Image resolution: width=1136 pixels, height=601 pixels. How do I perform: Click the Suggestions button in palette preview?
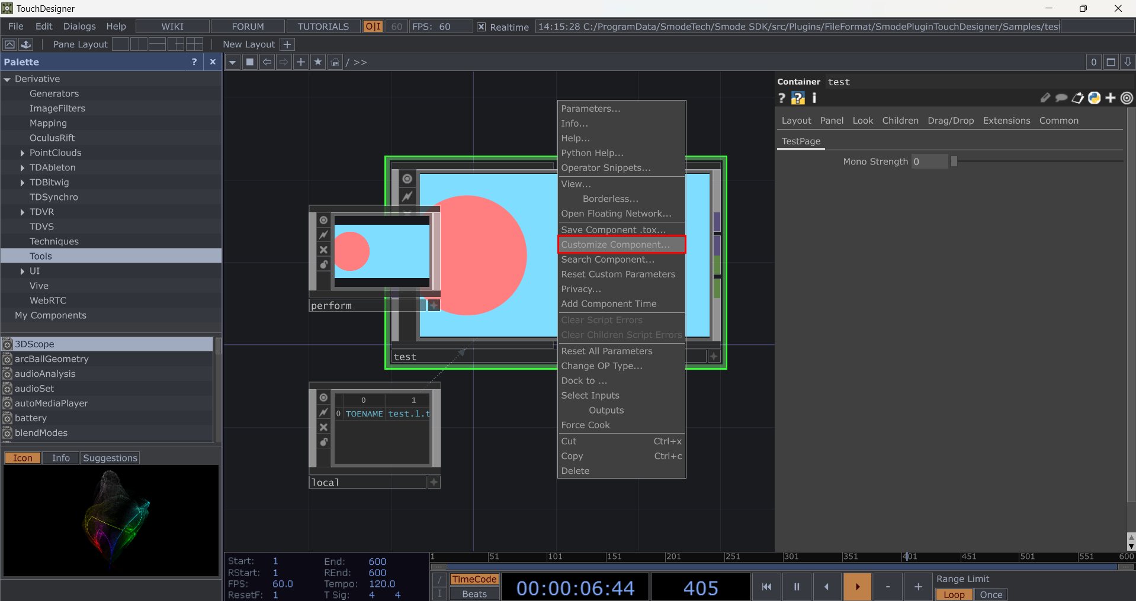pos(110,458)
